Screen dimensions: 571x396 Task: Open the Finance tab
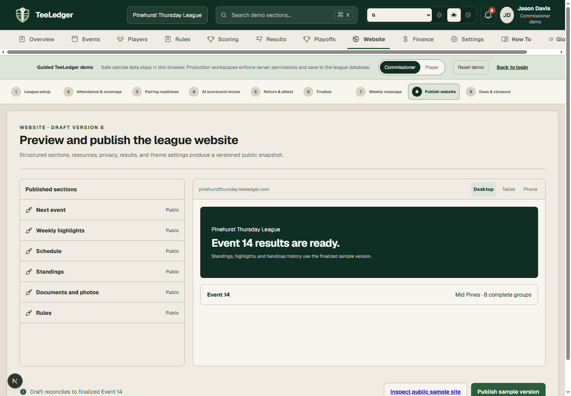click(x=418, y=39)
